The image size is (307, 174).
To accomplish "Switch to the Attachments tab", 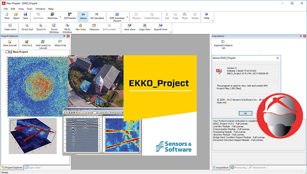I will (x=258, y=168).
